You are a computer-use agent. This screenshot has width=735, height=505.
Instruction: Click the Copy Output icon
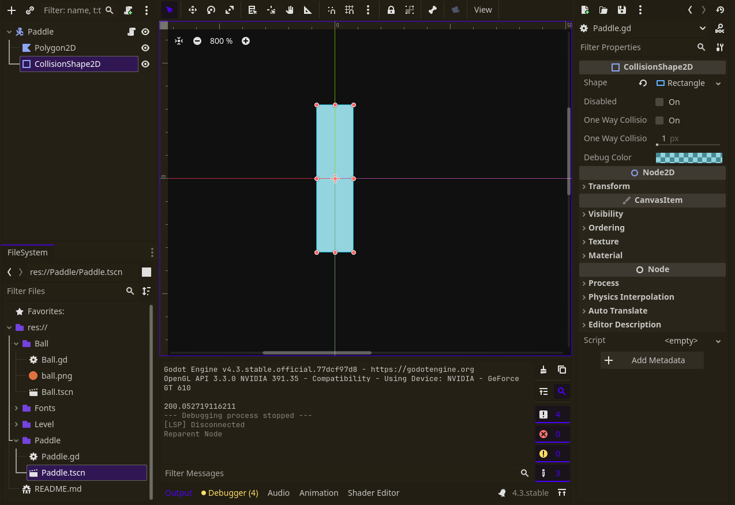tap(561, 370)
